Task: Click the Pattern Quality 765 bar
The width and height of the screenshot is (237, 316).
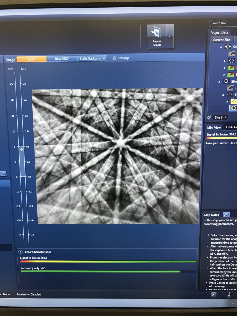Action: [x=108, y=271]
